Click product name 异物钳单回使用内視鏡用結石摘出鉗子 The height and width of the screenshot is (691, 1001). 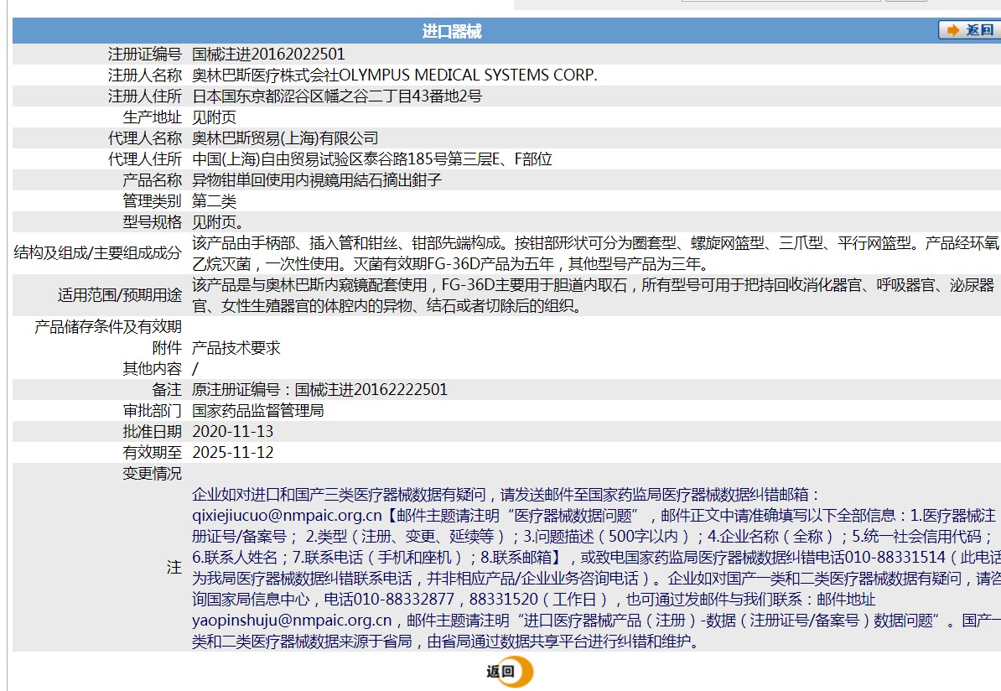coord(317,180)
